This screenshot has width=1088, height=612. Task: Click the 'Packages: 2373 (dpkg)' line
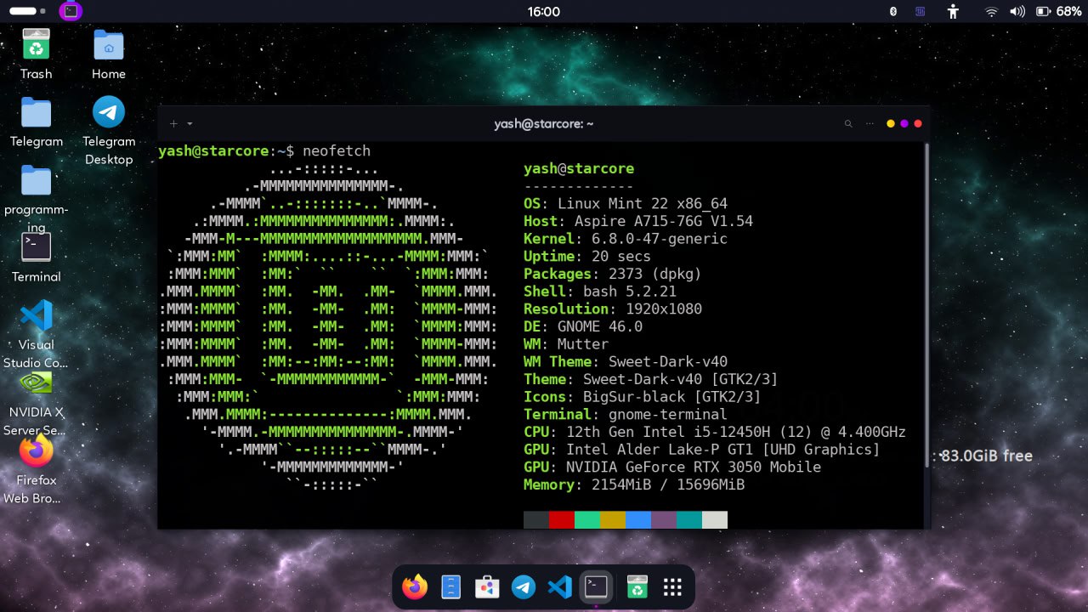click(x=613, y=274)
